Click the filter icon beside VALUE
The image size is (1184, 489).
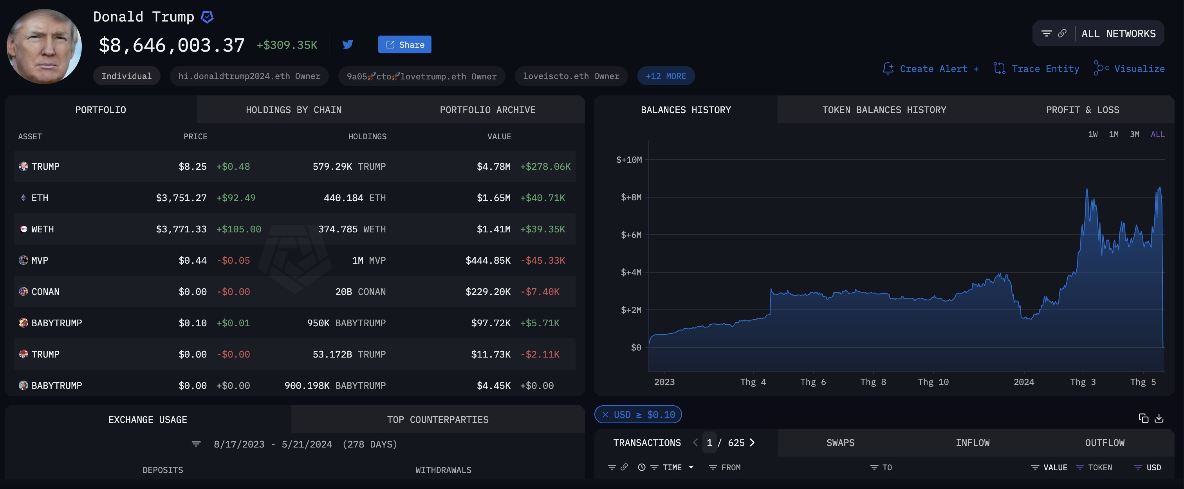click(1035, 467)
